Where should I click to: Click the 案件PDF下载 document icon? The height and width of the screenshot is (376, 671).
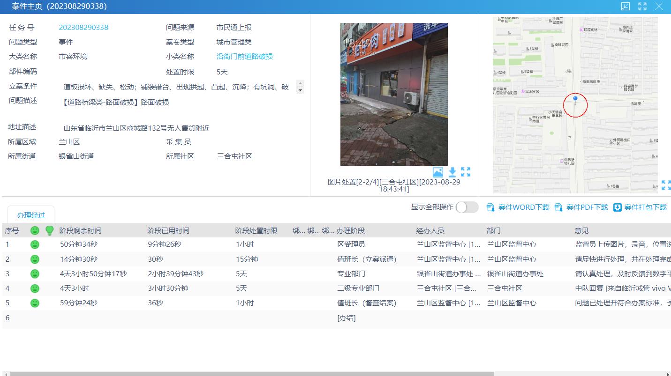point(559,207)
